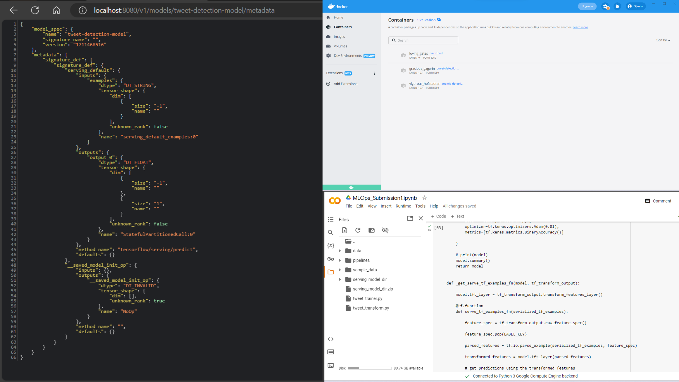The width and height of the screenshot is (679, 382).
Task: Reload the metadata page in browser
Action: 35,10
